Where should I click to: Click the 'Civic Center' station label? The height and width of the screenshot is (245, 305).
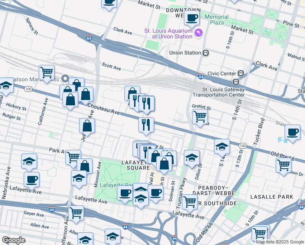(221, 73)
